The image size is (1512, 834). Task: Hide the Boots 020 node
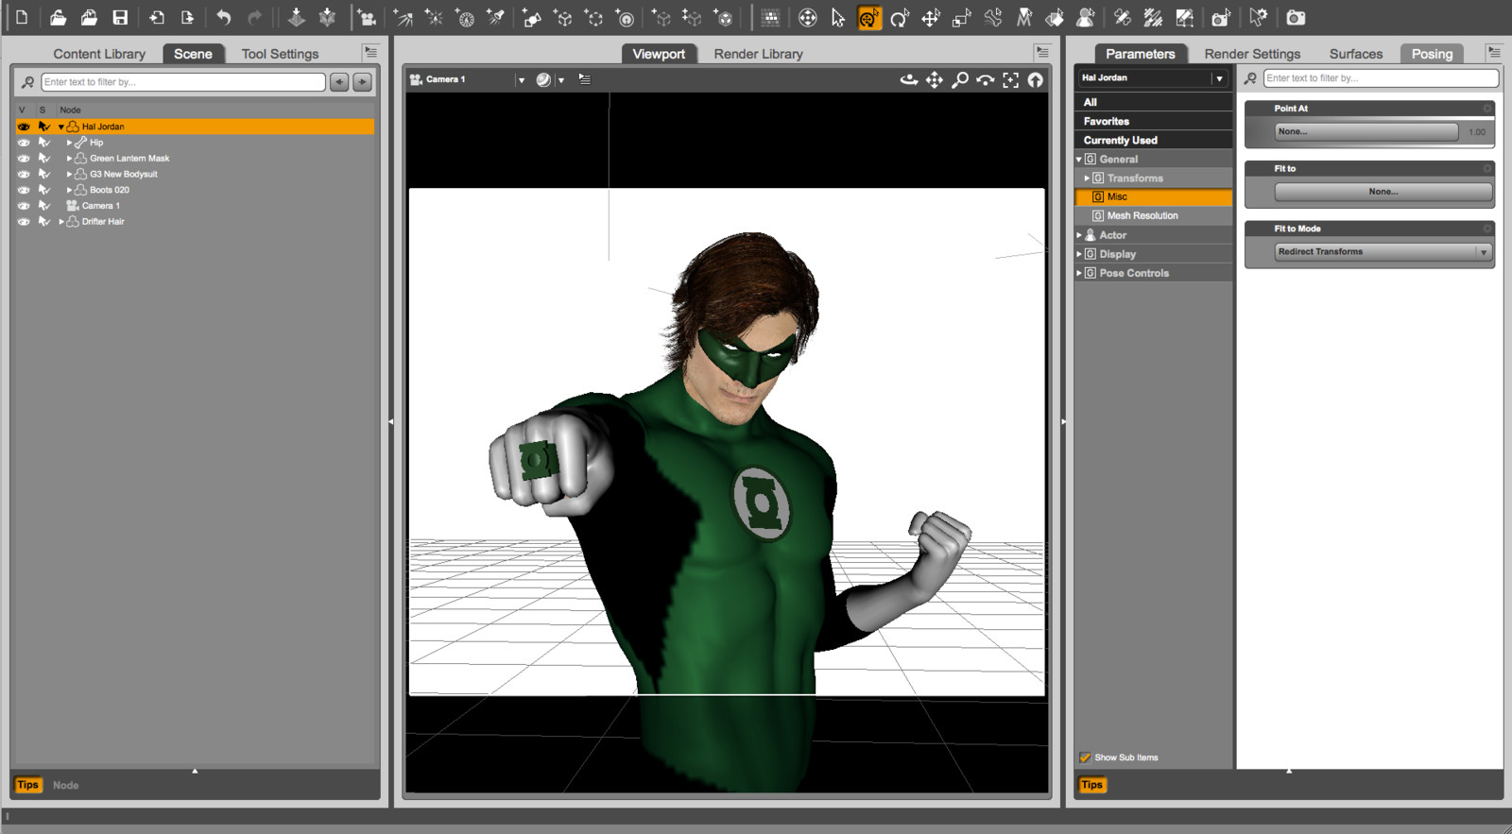coord(24,190)
